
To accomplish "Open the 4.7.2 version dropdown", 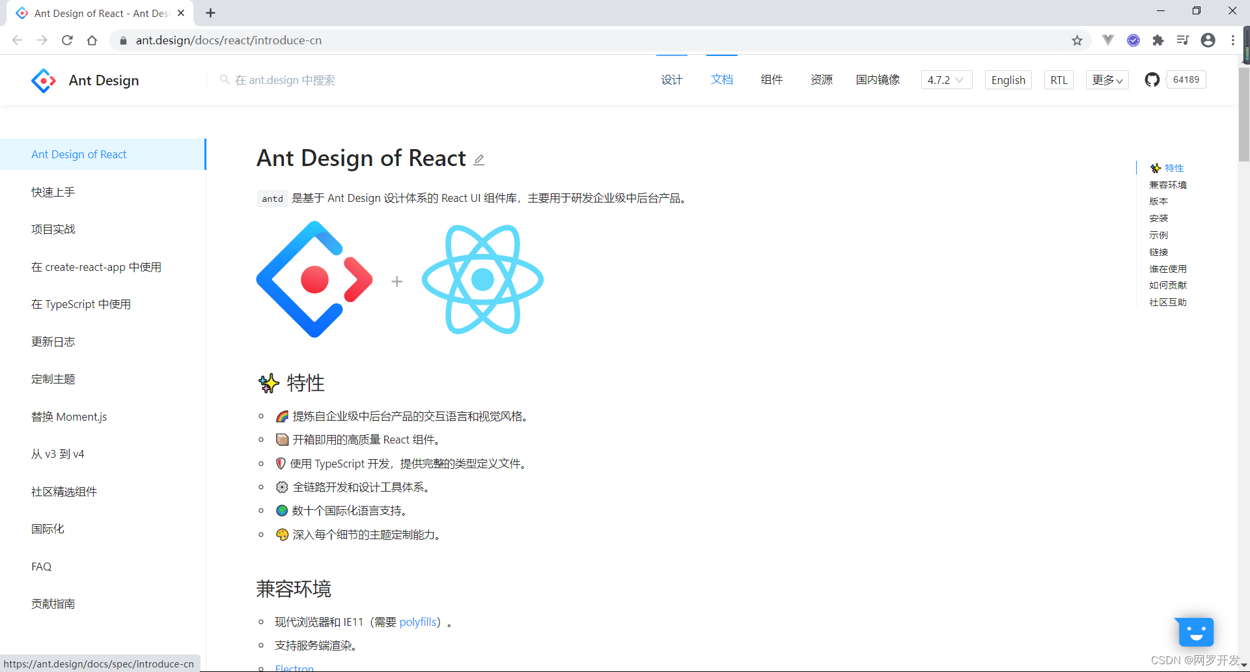I will tap(946, 79).
